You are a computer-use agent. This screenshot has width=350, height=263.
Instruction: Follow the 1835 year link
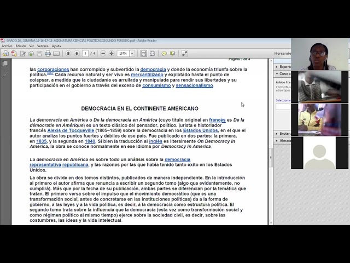click(x=42, y=141)
